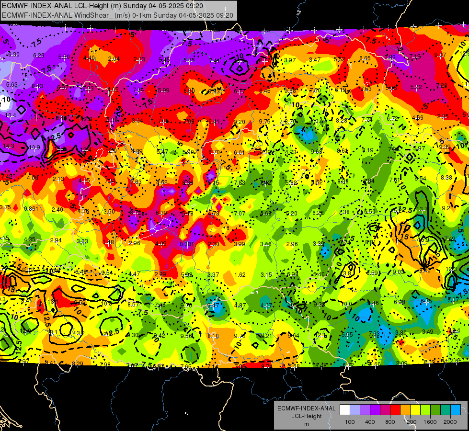Image resolution: width=469 pixels, height=431 pixels.
Task: Click the grid value 0.381
Action: click(x=187, y=244)
